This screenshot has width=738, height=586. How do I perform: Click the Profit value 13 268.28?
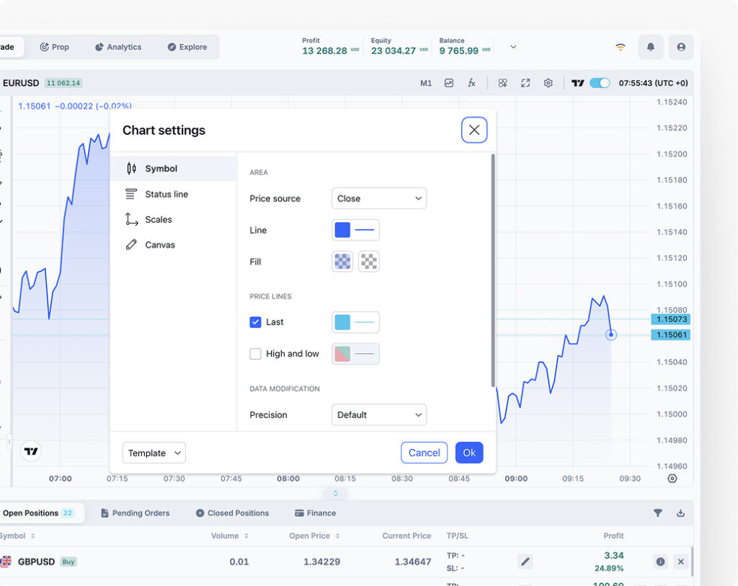click(324, 51)
